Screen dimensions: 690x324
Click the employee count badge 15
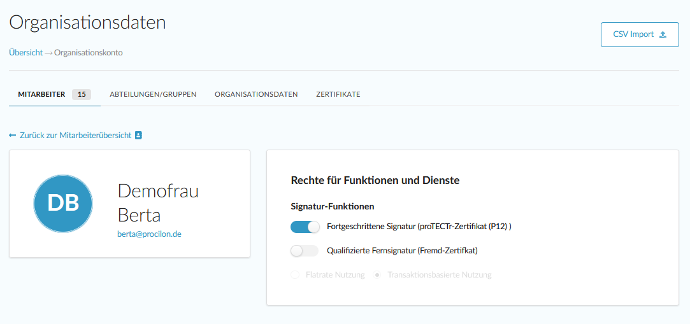click(81, 94)
